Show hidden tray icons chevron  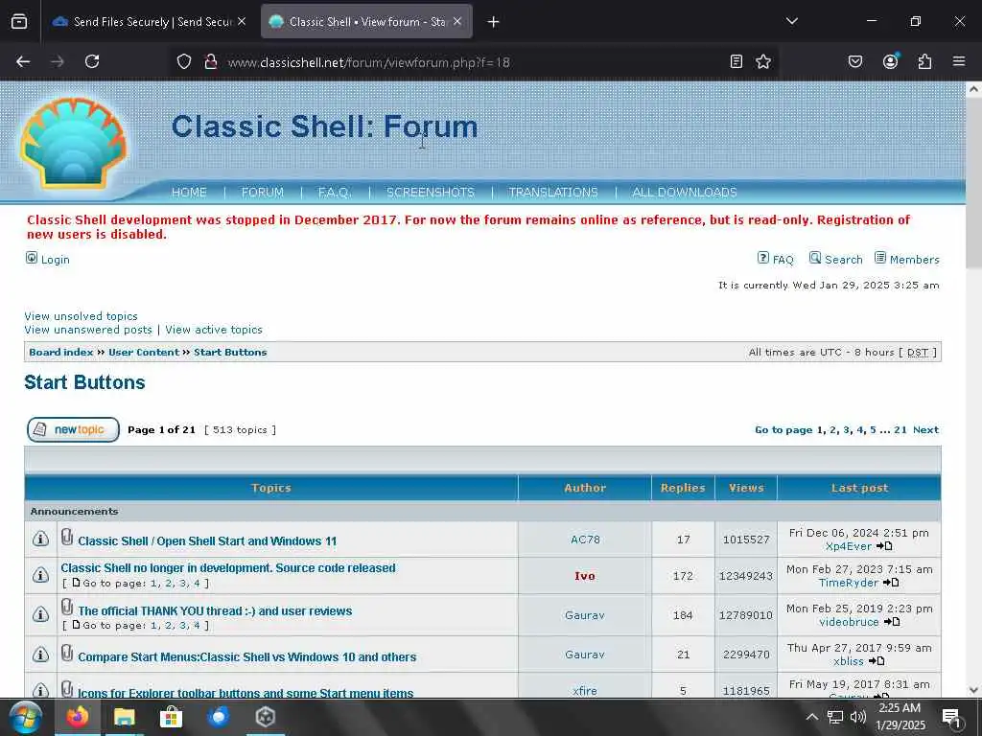tap(811, 717)
